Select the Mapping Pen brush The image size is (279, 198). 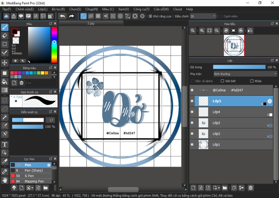click(31, 181)
